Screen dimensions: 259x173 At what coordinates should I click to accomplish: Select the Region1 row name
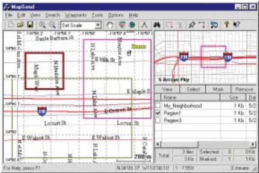pos(172,113)
